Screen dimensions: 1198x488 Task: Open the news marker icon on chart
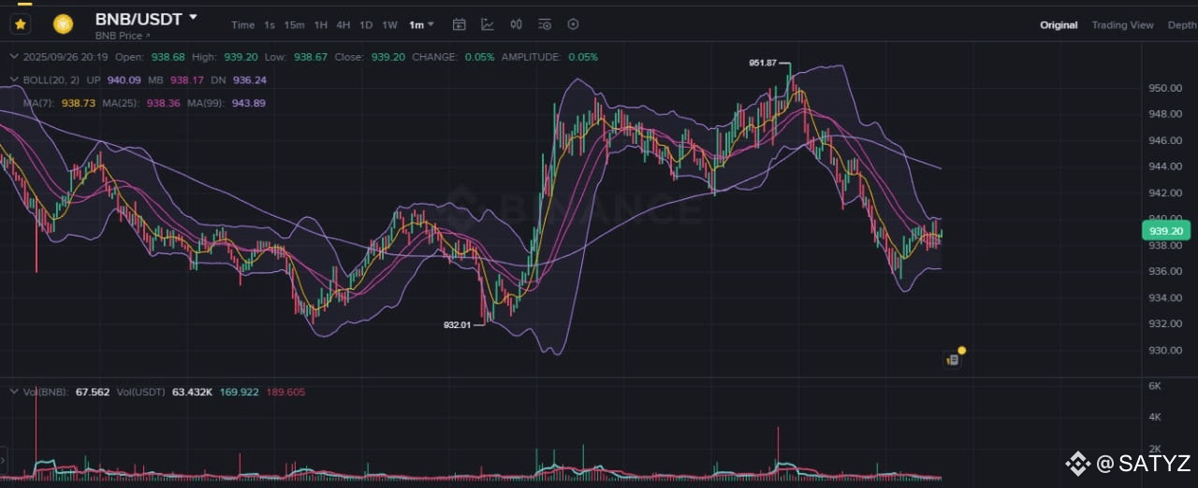(x=953, y=359)
